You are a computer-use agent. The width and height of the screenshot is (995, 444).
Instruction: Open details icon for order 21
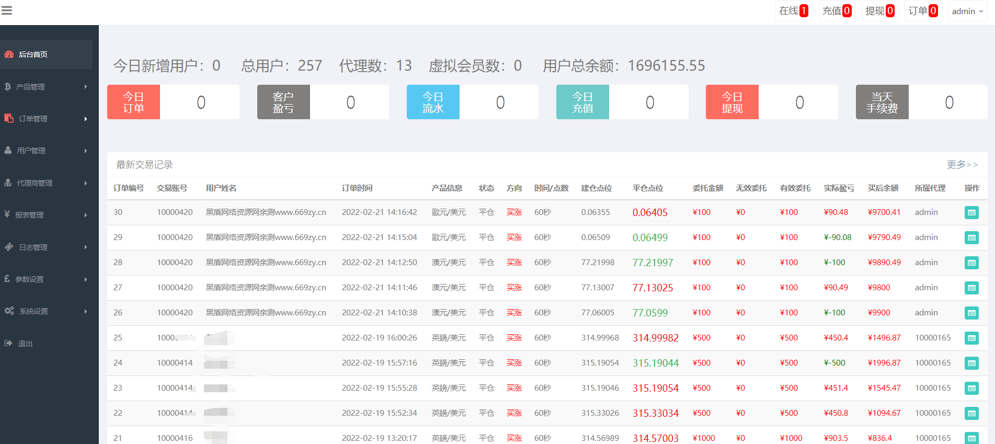971,438
